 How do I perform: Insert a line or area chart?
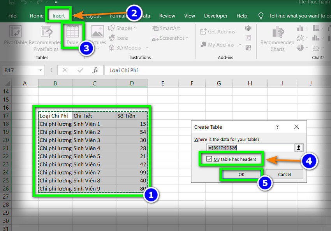coord(300,38)
